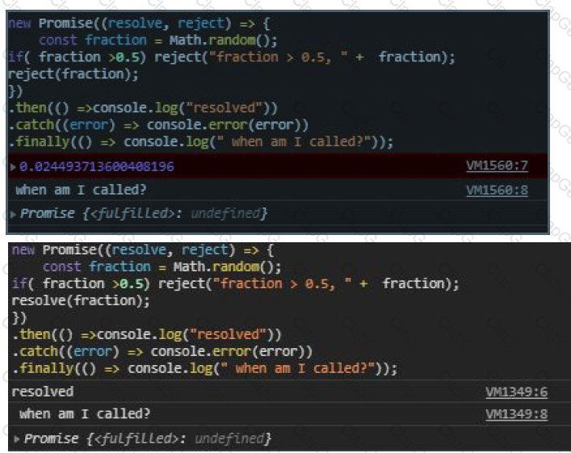Click the top '.then(() =>console.log' line
The height and width of the screenshot is (453, 571).
(x=143, y=108)
